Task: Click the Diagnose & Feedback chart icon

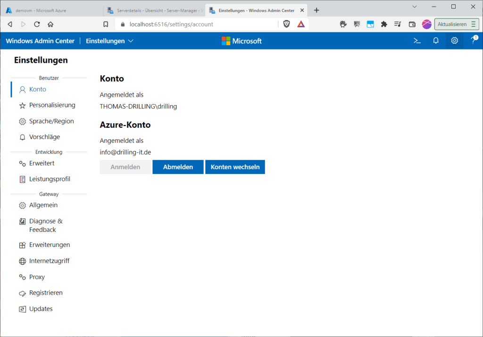Action: point(22,221)
